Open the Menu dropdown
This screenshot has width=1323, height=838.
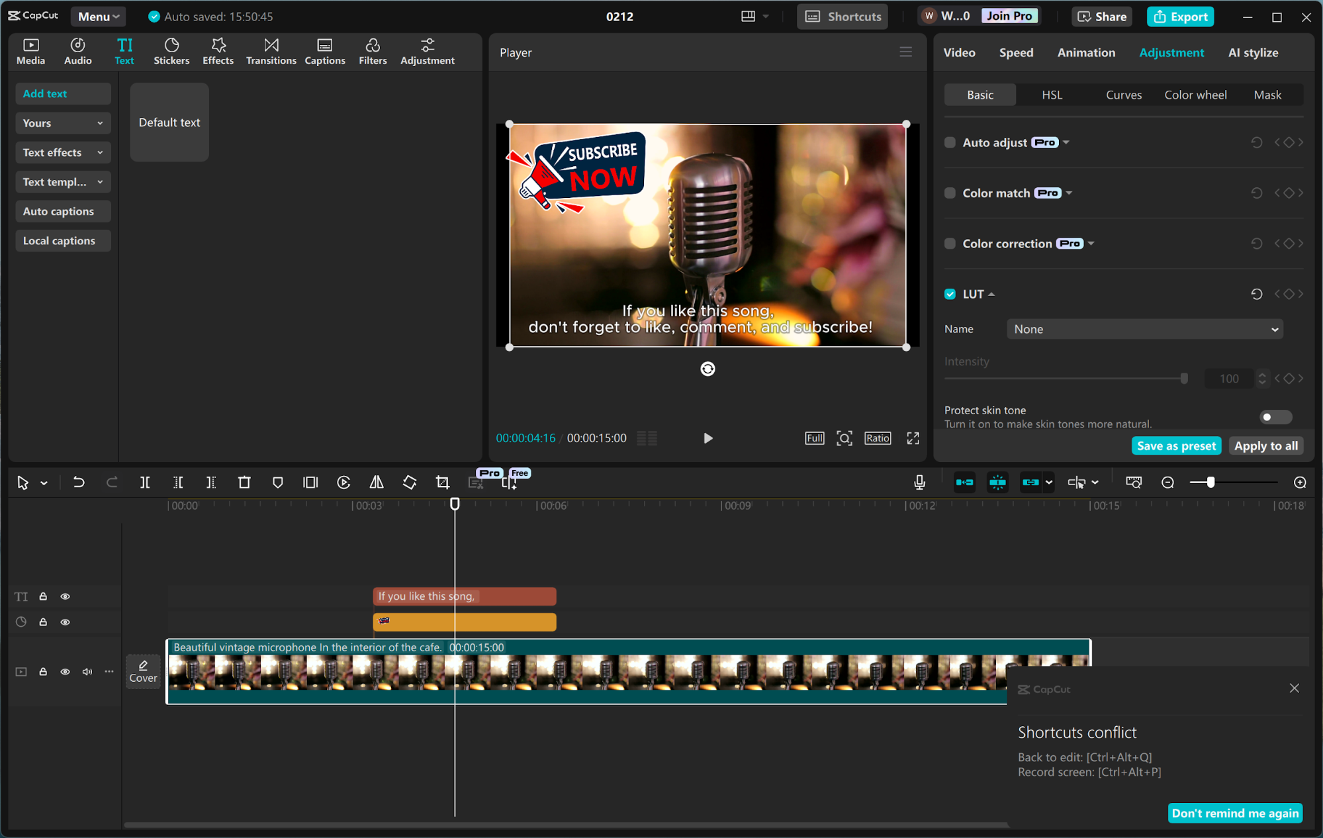tap(98, 17)
